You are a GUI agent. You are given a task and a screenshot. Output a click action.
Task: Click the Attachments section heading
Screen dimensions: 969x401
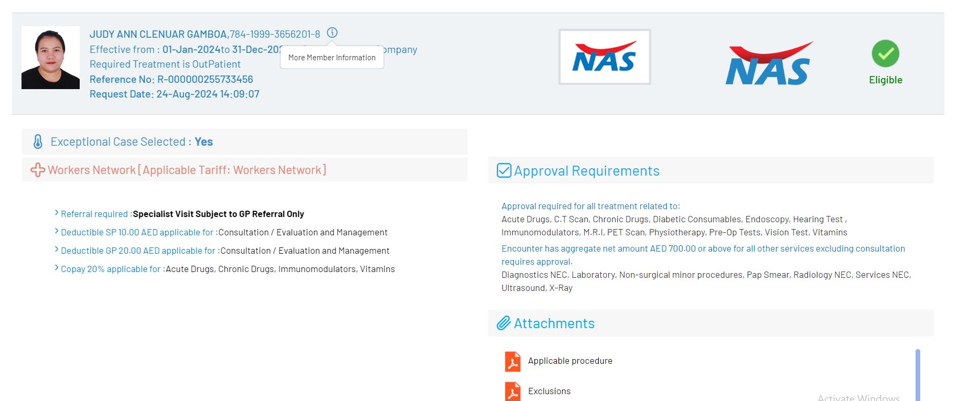[x=554, y=323]
